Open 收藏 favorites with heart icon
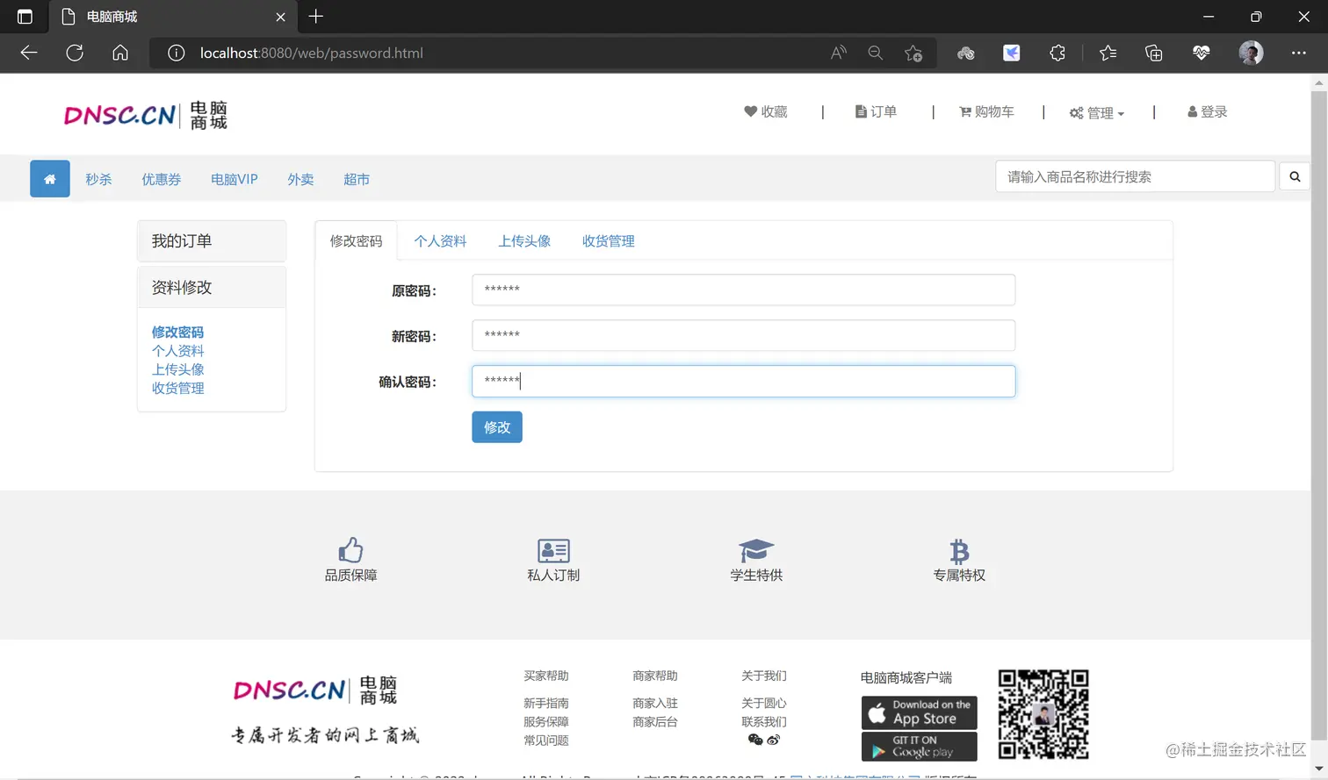The height and width of the screenshot is (780, 1328). coord(766,111)
